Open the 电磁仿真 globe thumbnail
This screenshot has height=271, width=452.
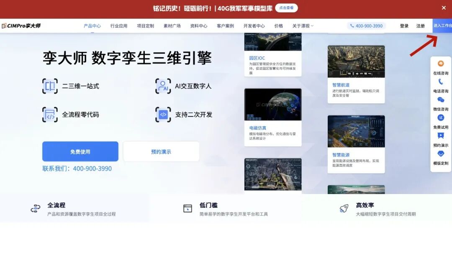click(x=273, y=105)
